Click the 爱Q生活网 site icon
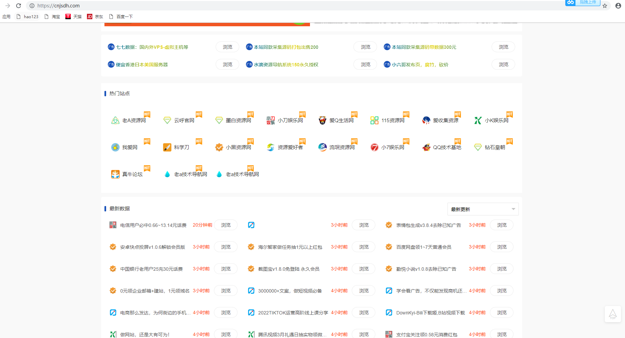Viewport: 625px width, 338px height. pyautogui.click(x=322, y=120)
